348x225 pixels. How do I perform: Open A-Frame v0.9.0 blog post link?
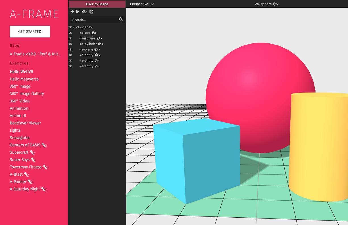[36, 54]
